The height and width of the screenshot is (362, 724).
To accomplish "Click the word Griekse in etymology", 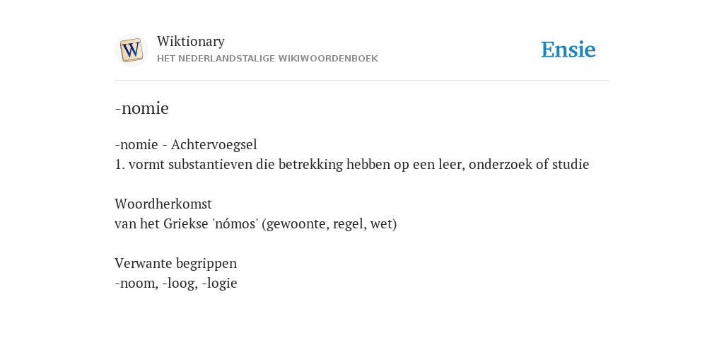I will click(186, 223).
